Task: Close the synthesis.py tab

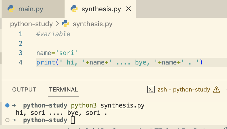Action: pyautogui.click(x=128, y=9)
